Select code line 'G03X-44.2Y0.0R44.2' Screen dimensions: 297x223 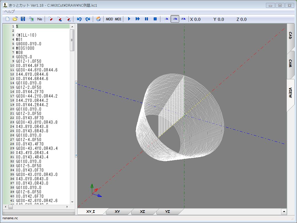coord(36,96)
